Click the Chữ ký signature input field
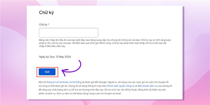The width and height of the screenshot is (210, 105). [69, 33]
